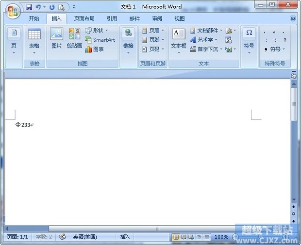This screenshot has height=245, width=301.
Task: Click the 100% zoom level button
Action: 221,237
